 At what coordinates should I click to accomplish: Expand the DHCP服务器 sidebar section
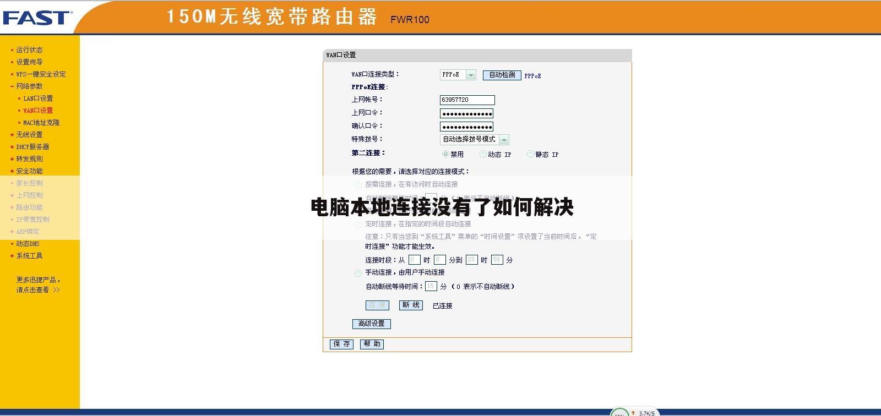click(32, 146)
